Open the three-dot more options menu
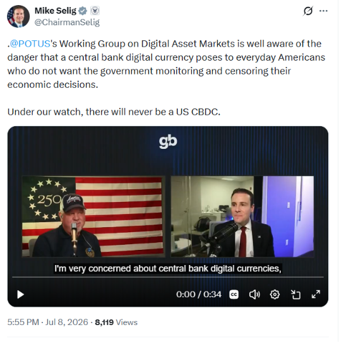This screenshot has height=342, width=339. (323, 11)
